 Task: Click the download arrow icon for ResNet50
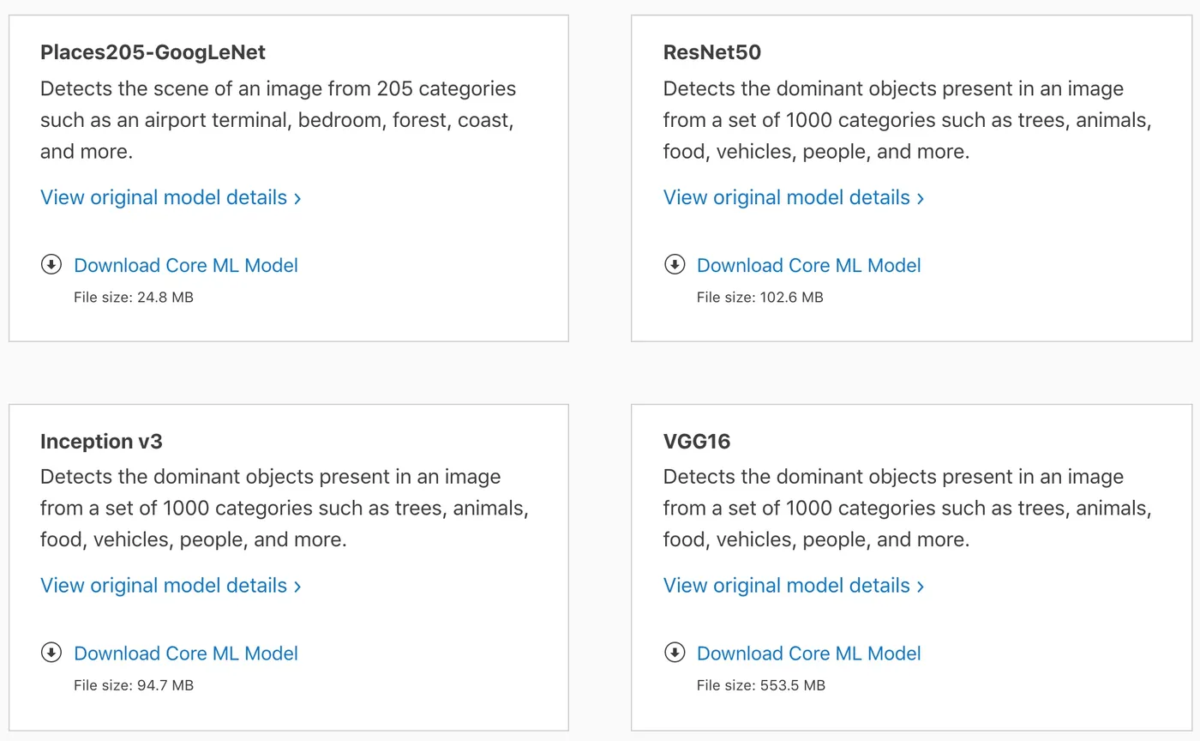(675, 265)
